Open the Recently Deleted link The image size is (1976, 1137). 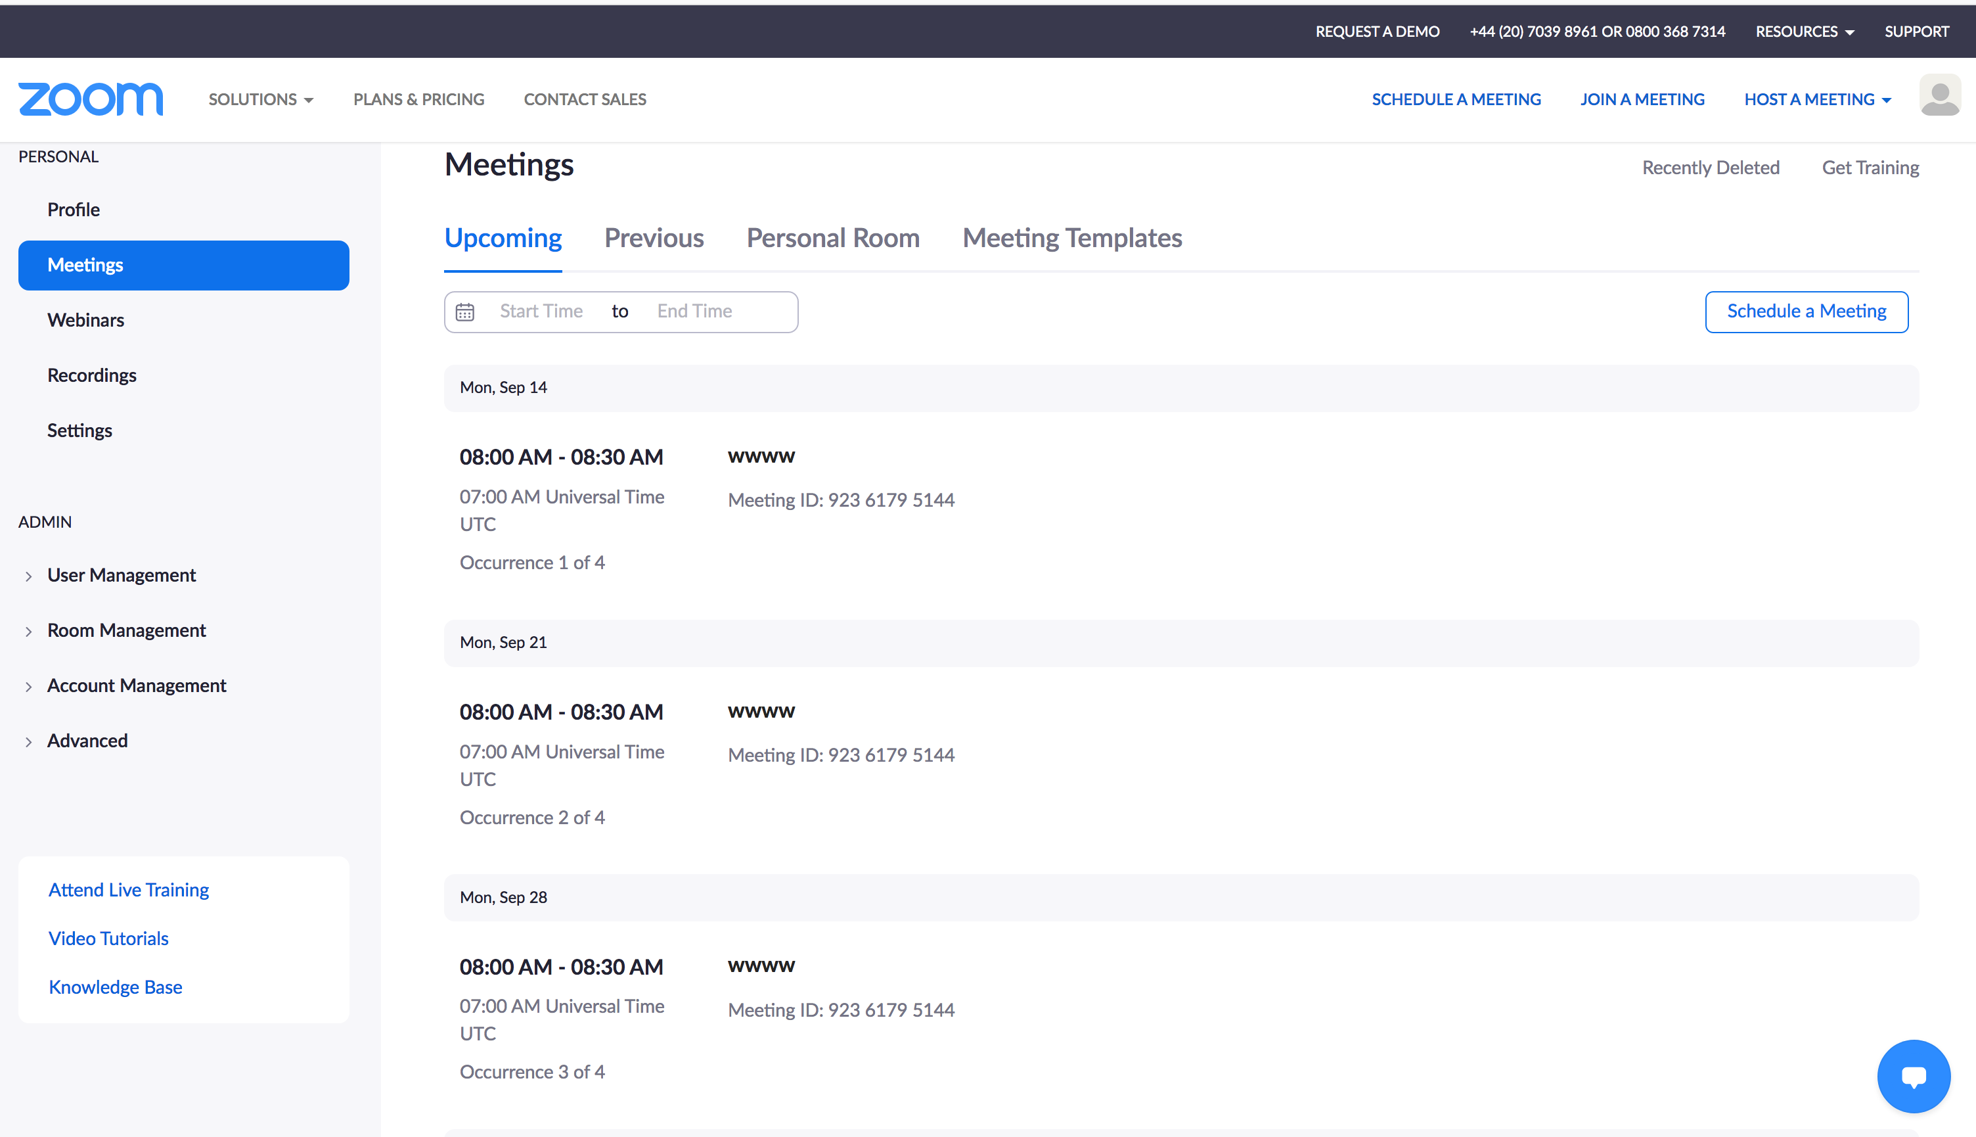pos(1710,167)
